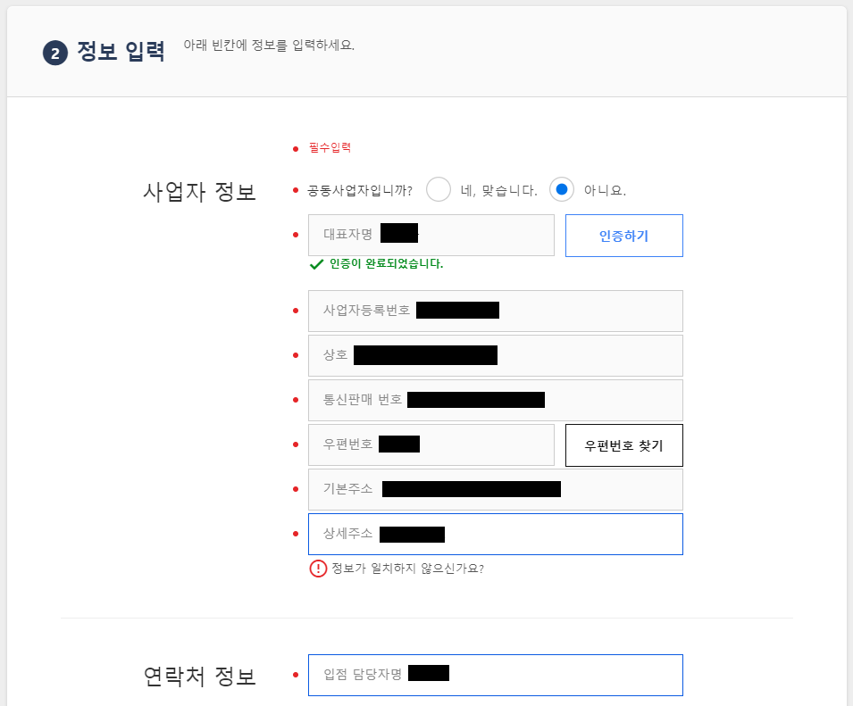
Task: Click the '공동사업자입니까?' question label
Action: coord(360,191)
